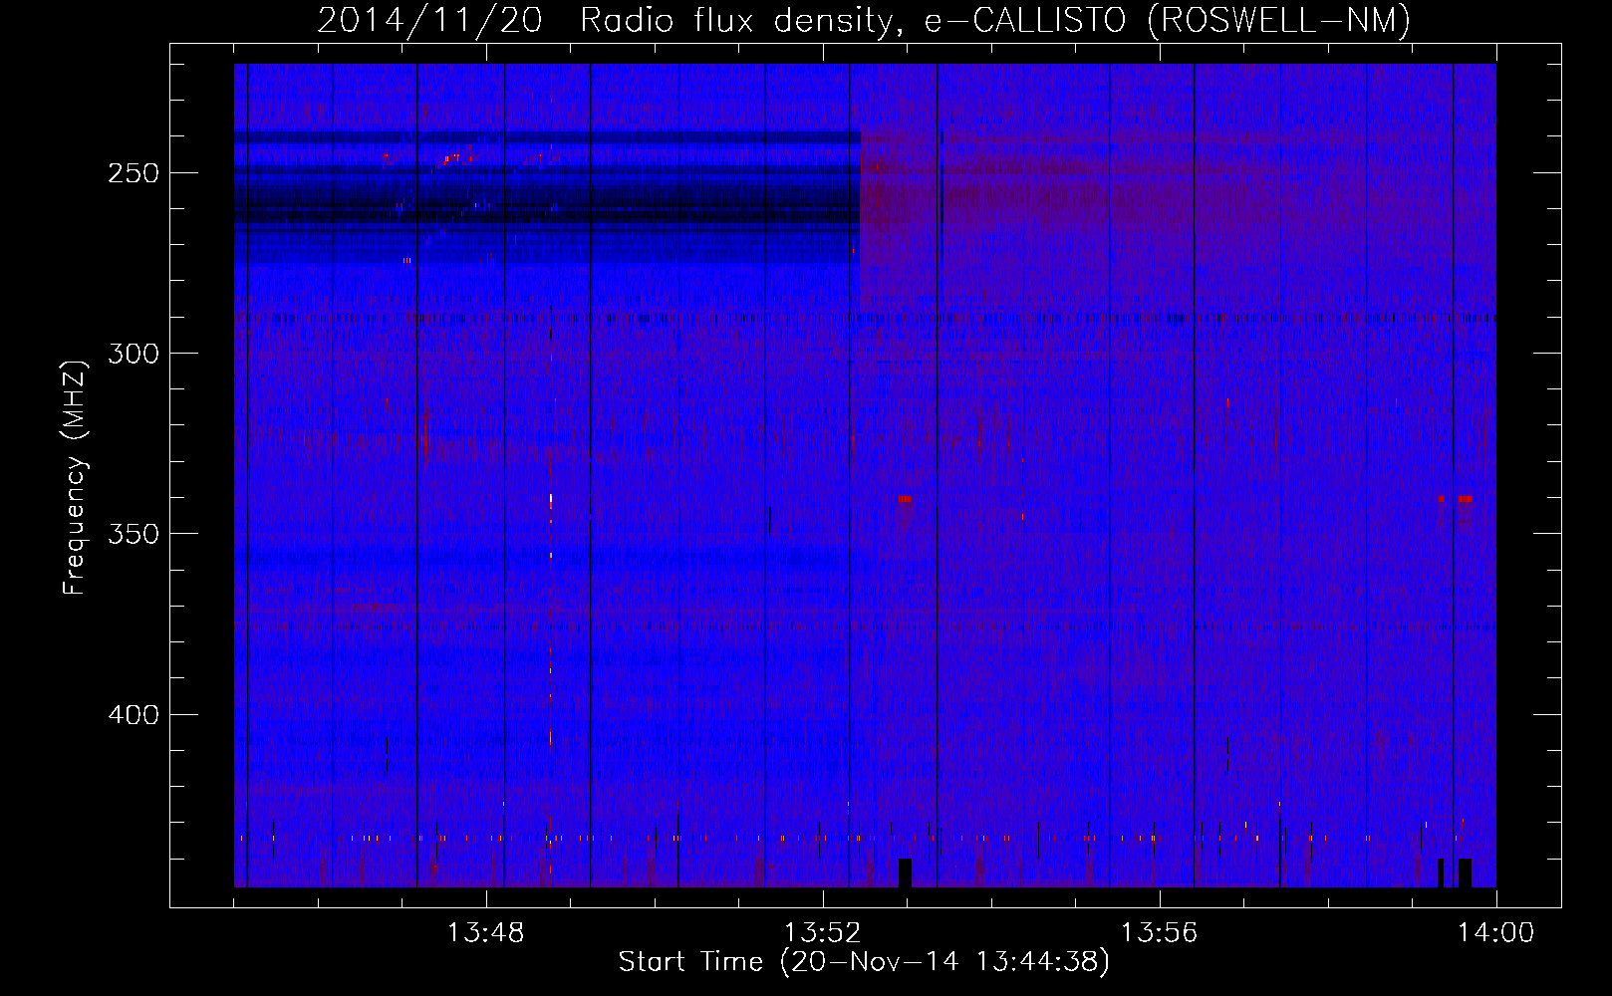Screen dimensions: 1612x996
Task: Click the 300 frequency tick label
Action: click(x=133, y=354)
